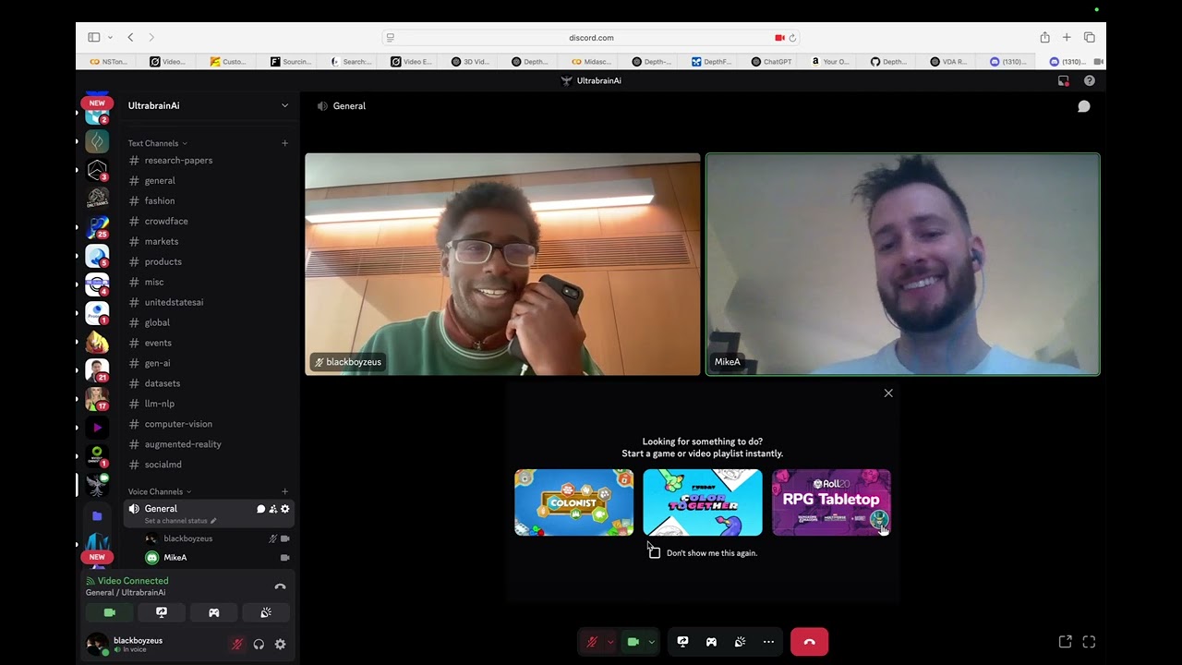The image size is (1182, 665).
Task: Open more options ellipsis in call bar
Action: 768,642
